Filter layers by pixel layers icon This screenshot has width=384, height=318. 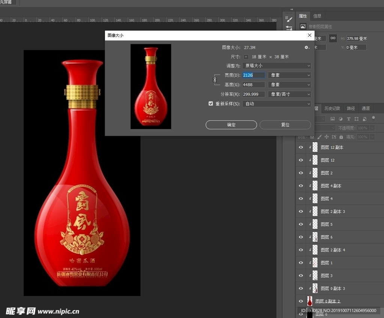[333, 119]
